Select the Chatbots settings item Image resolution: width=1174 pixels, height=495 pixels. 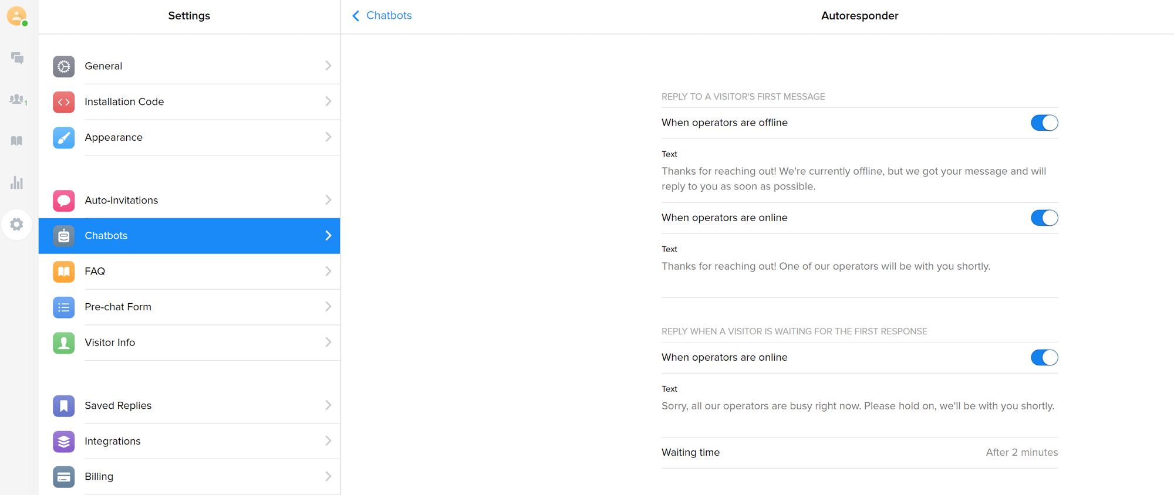189,236
